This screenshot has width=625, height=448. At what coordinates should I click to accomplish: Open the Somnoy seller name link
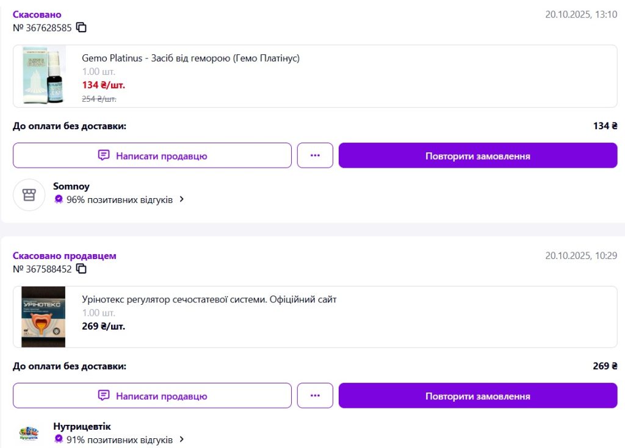tap(71, 187)
